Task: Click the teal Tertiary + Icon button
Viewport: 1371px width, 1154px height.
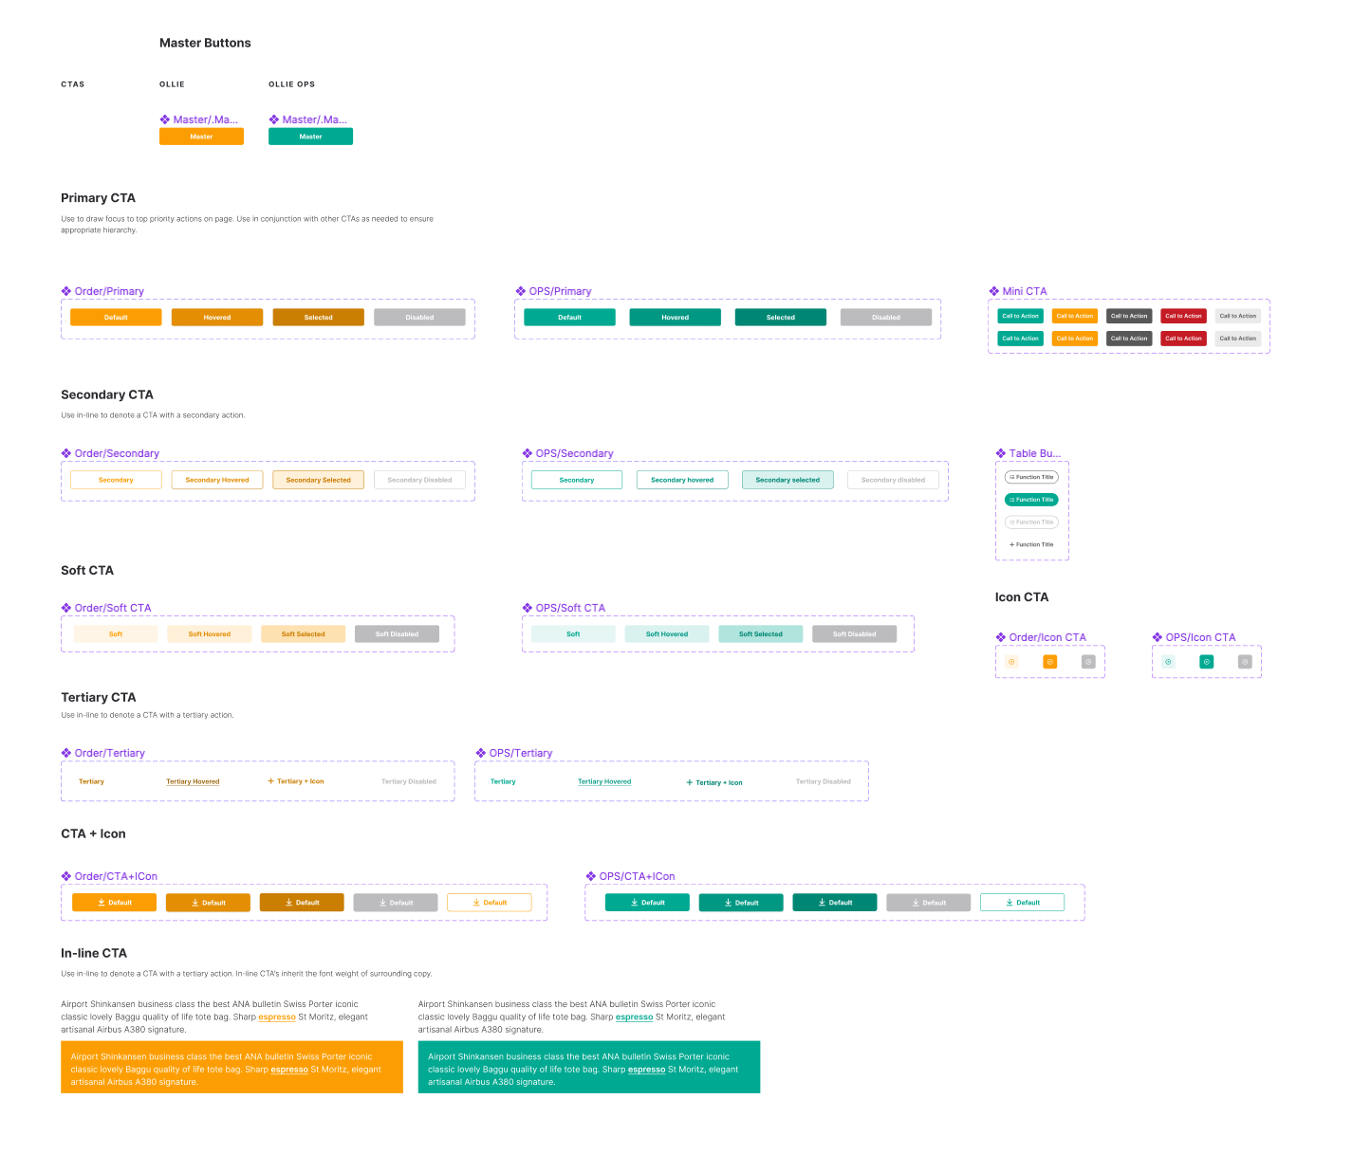Action: [x=714, y=782]
